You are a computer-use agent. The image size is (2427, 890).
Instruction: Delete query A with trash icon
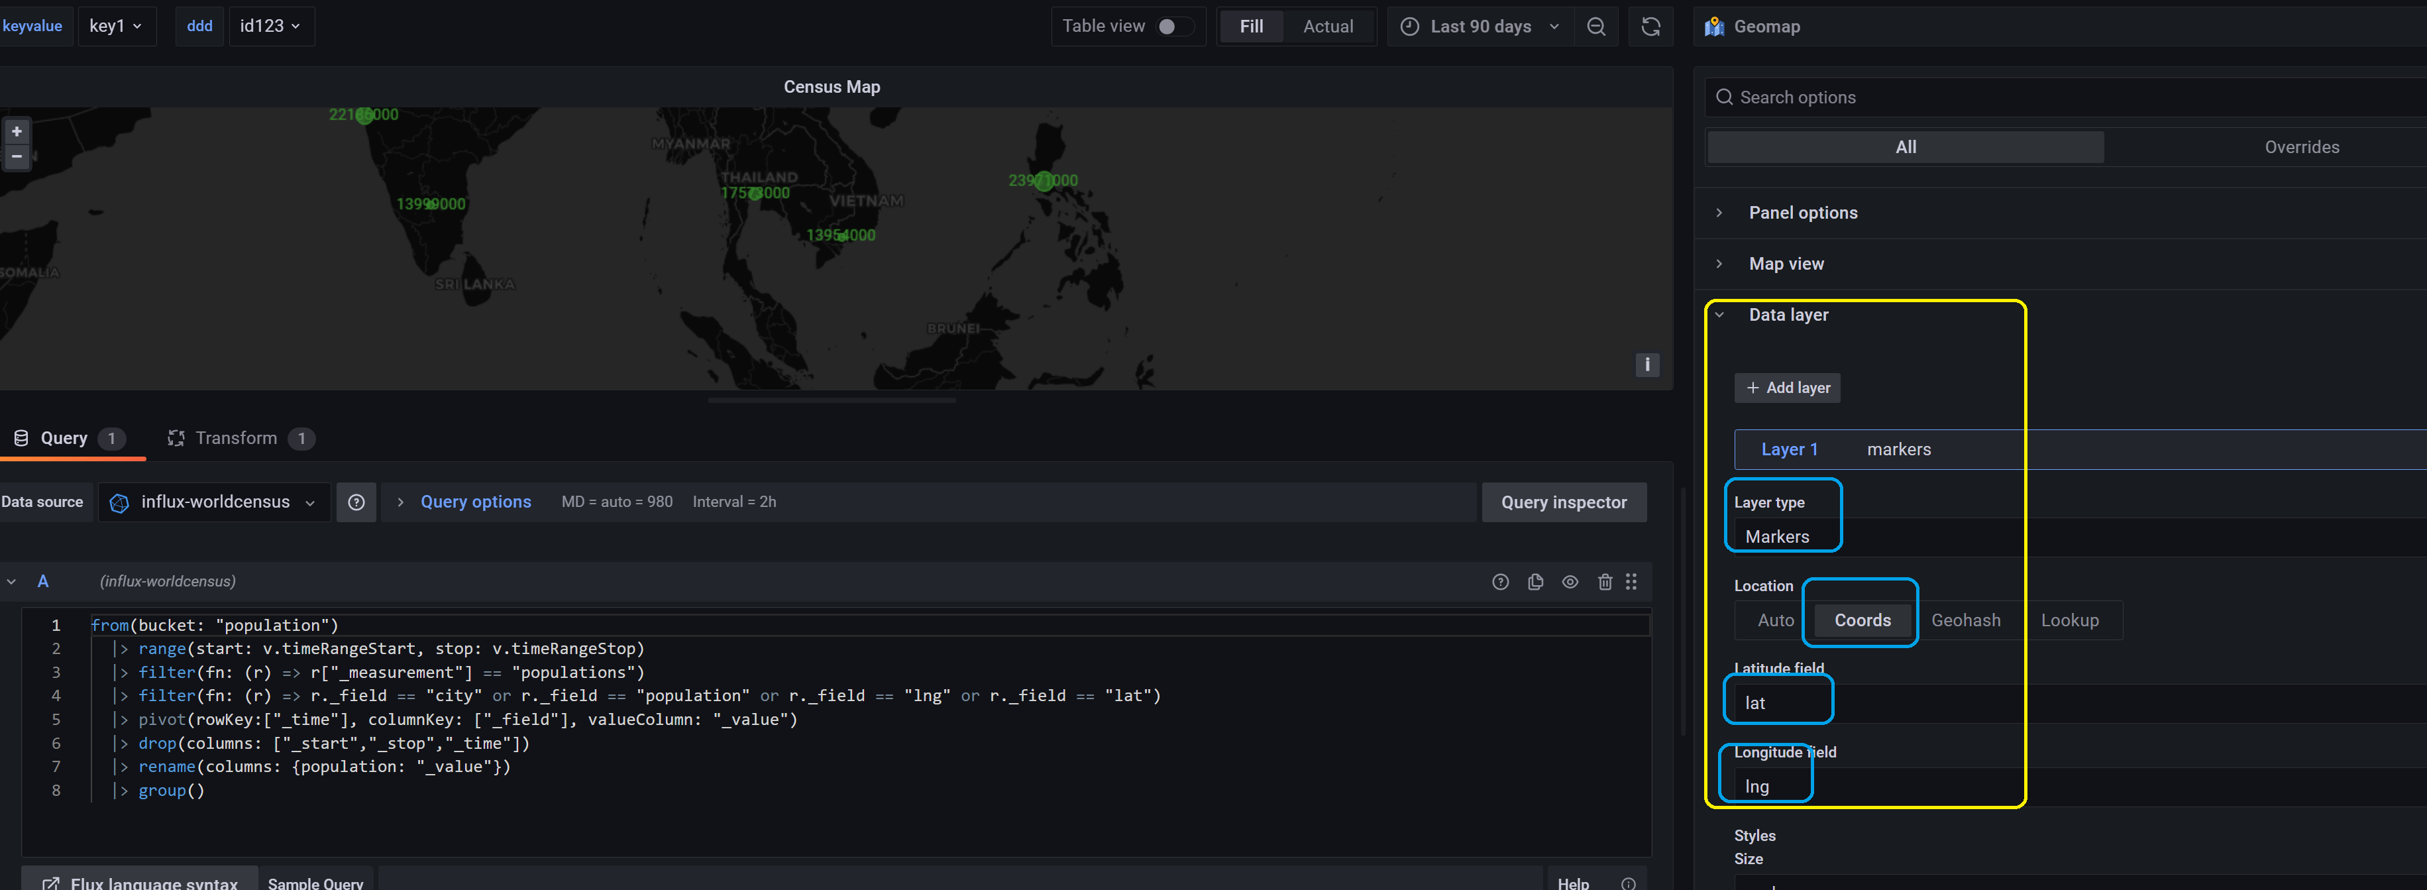(1605, 582)
